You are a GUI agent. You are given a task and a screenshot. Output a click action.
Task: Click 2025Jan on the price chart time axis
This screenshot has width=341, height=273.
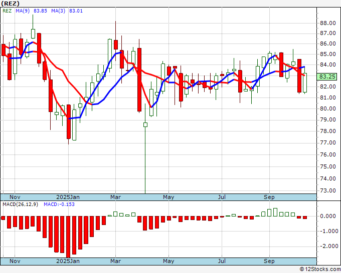pyautogui.click(x=68, y=197)
